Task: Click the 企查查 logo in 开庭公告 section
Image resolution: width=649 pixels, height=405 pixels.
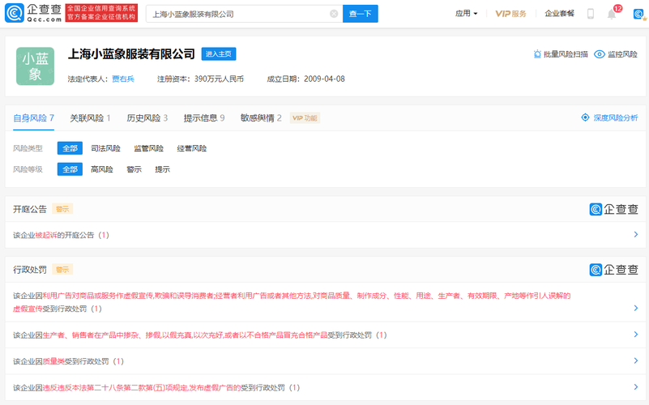Action: click(613, 209)
